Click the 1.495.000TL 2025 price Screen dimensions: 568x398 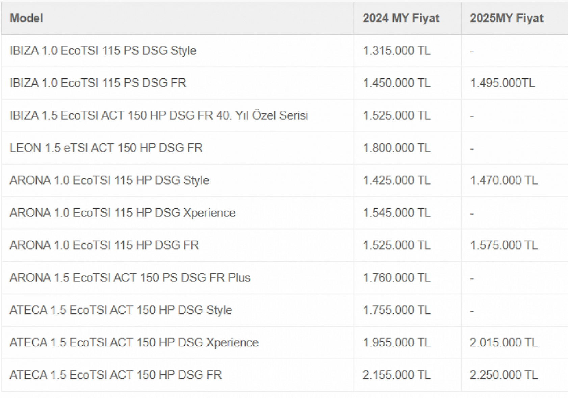502,83
